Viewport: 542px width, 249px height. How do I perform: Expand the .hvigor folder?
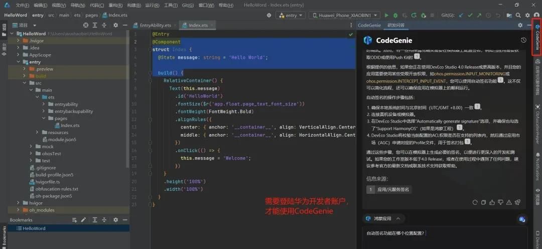19,41
